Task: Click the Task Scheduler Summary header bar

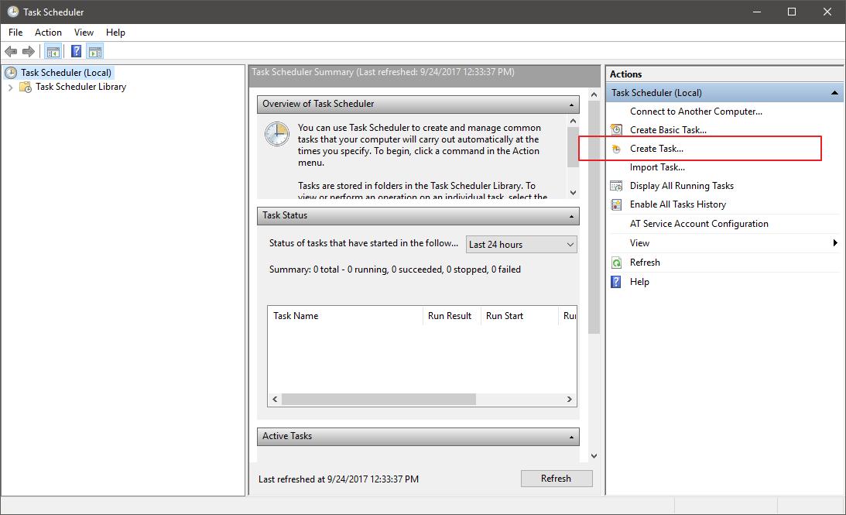Action: coord(425,77)
